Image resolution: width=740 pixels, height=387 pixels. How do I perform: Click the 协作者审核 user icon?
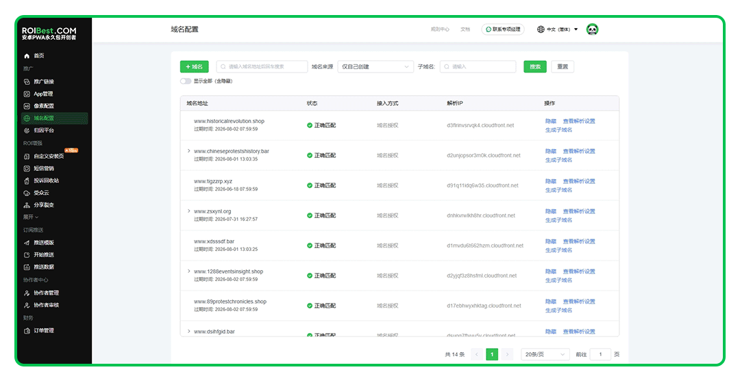click(27, 306)
